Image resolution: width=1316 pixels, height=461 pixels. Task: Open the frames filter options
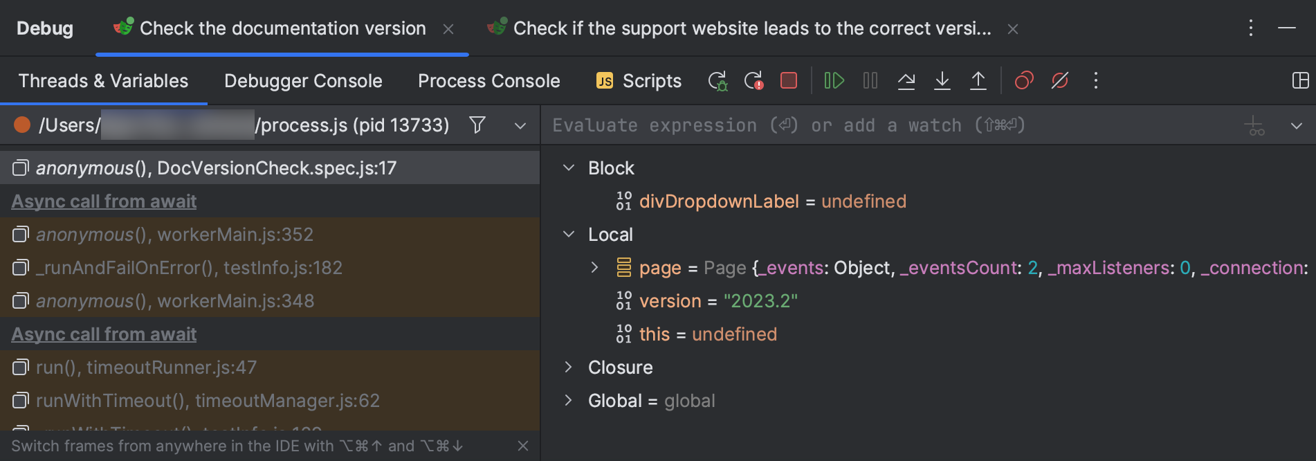[477, 125]
